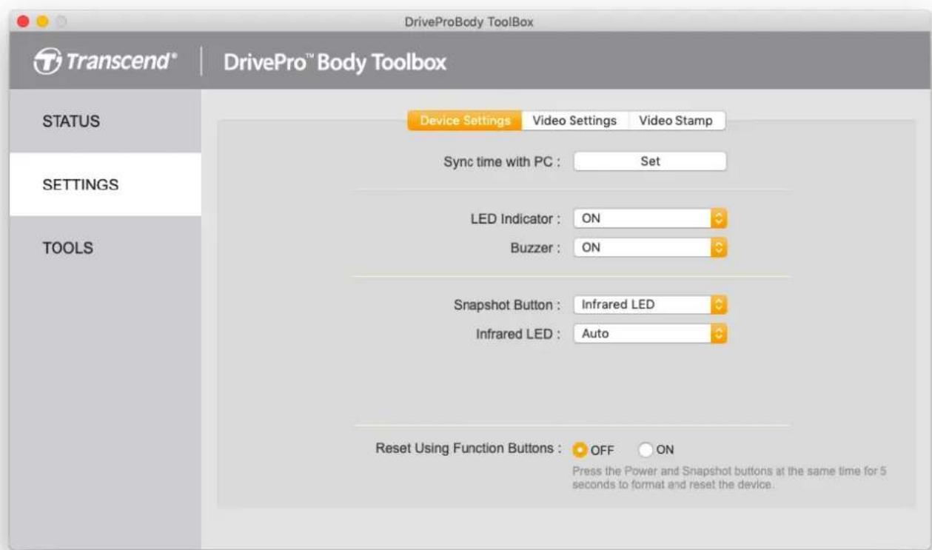Viewport: 932px width, 550px height.
Task: Open the LED Indicator dropdown
Action: pos(651,218)
